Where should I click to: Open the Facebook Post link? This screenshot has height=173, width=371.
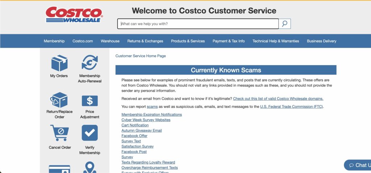pyautogui.click(x=134, y=152)
